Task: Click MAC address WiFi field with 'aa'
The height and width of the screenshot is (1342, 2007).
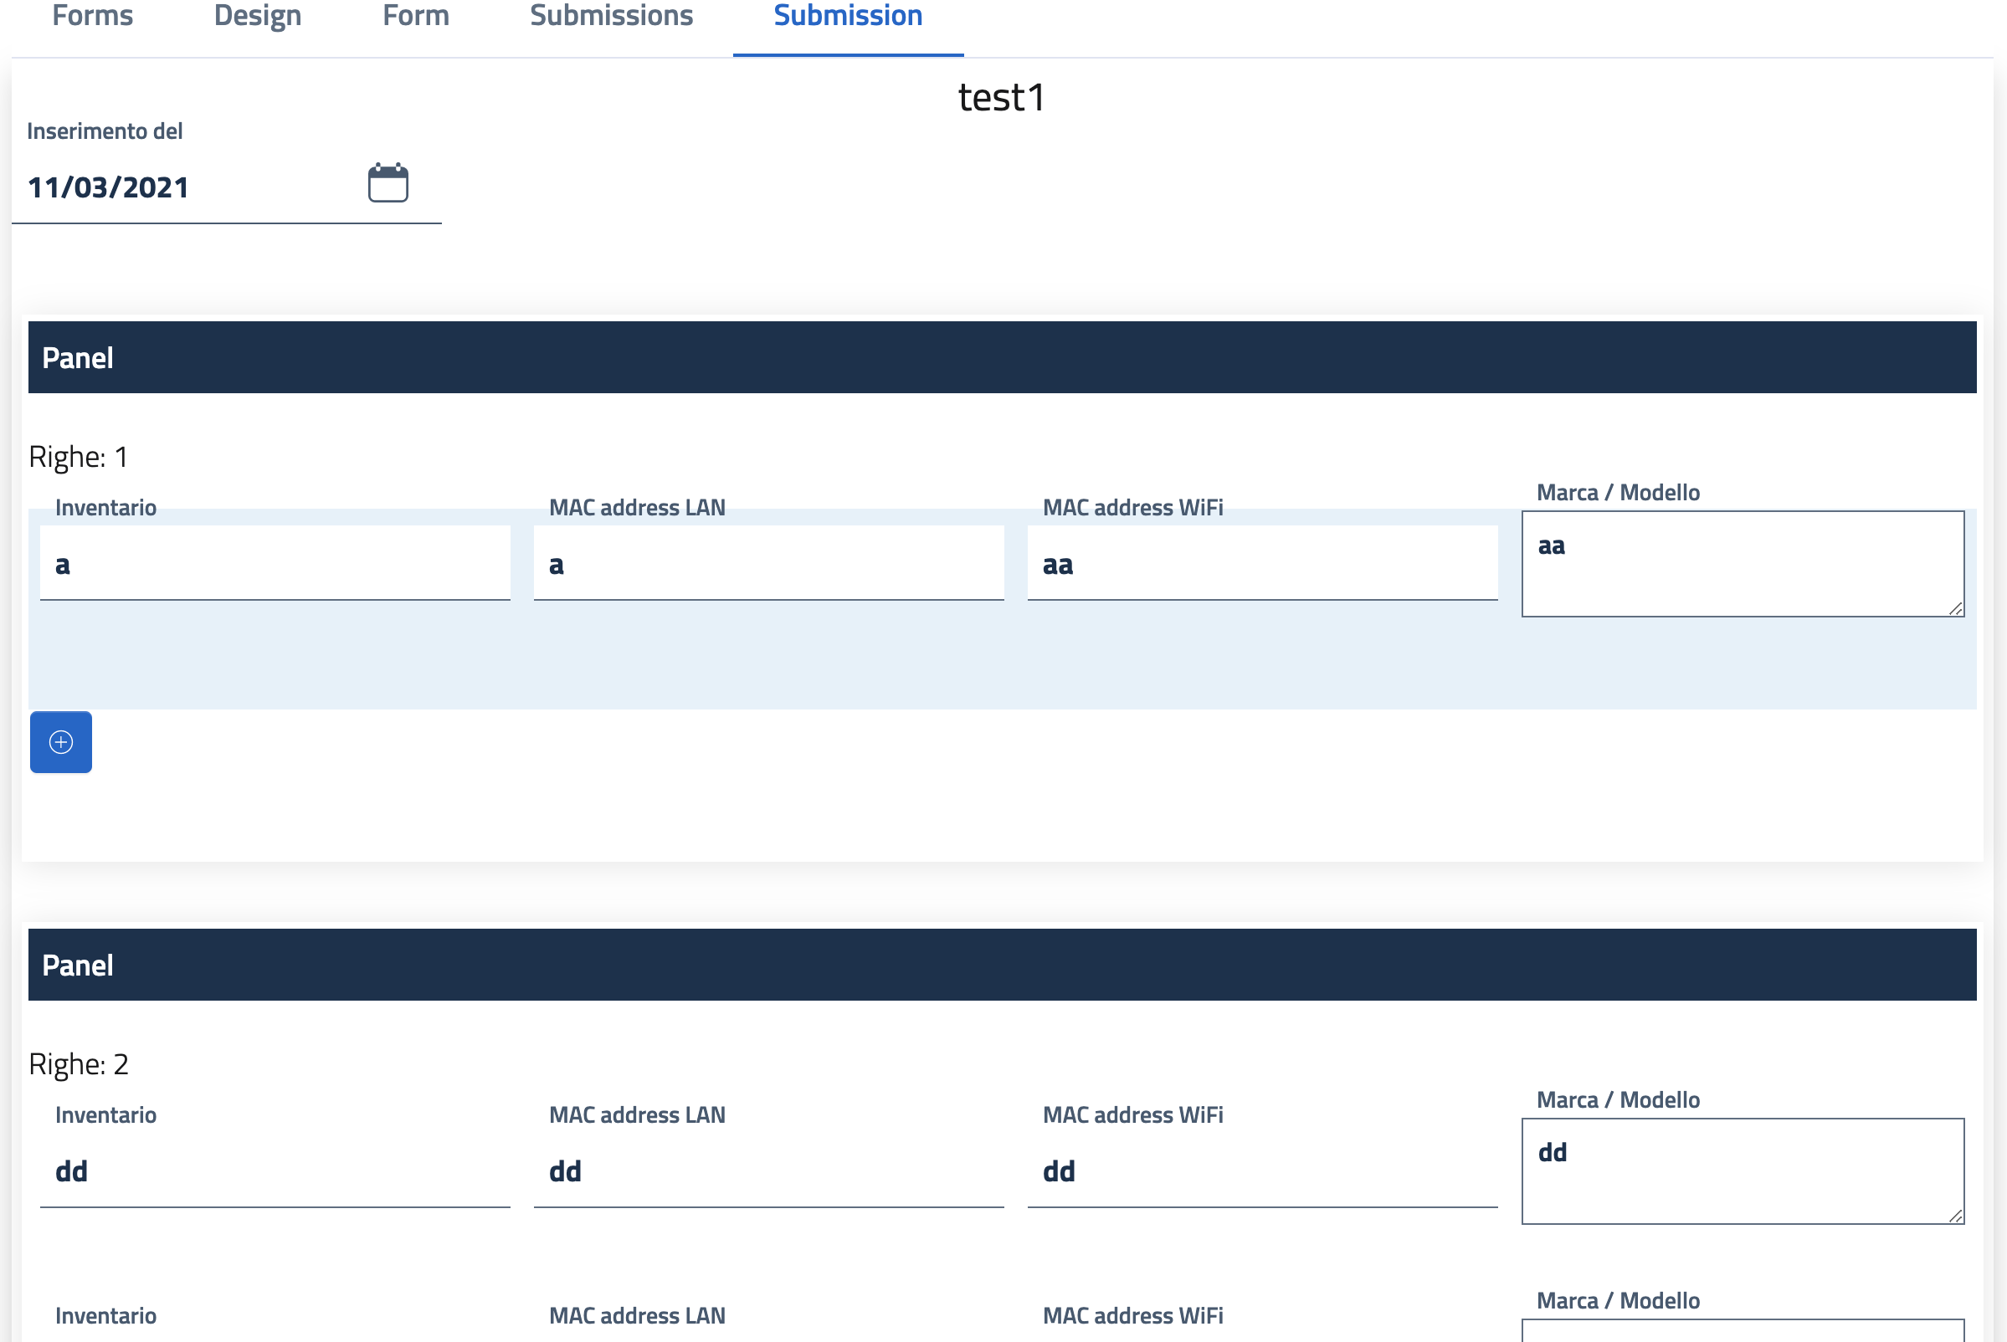Action: pyautogui.click(x=1262, y=564)
